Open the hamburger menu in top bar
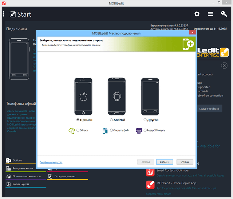The width and height of the screenshot is (233, 199). (x=210, y=14)
